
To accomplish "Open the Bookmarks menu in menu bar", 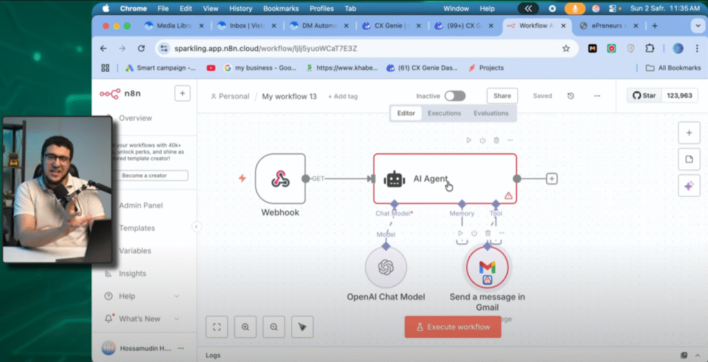I will [x=281, y=8].
